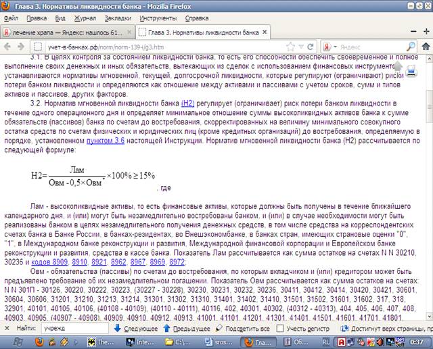
Task: Open the (Н2) hyperlink in paragraph 3.2
Action: coord(187,103)
